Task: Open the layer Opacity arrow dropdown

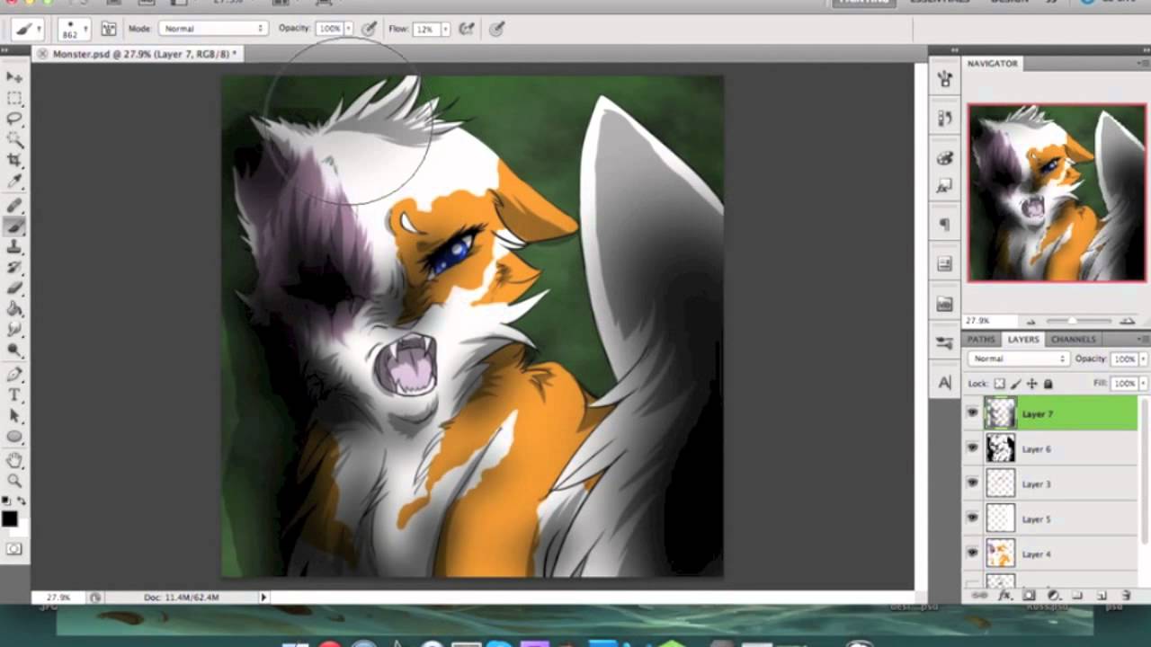Action: 1143,359
